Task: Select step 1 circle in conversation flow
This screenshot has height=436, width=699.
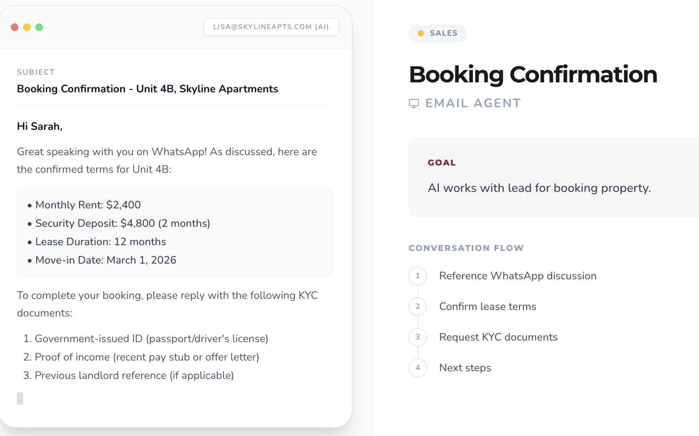Action: coord(418,276)
